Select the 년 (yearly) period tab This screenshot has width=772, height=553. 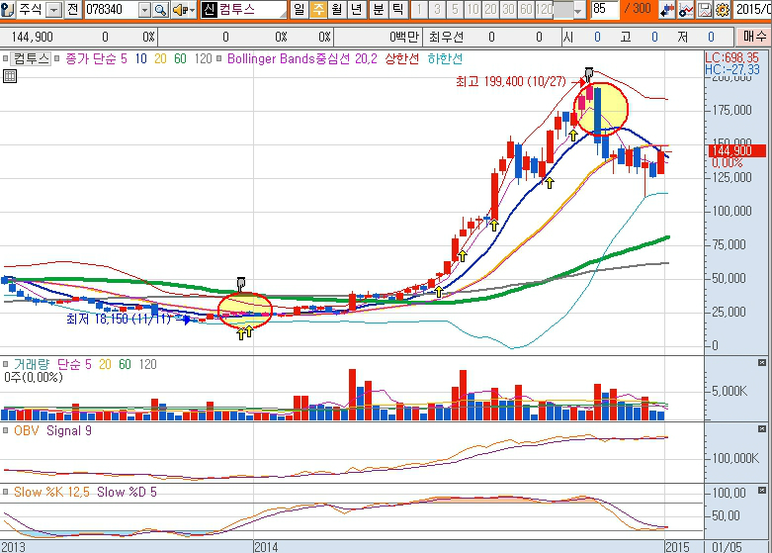tap(356, 9)
